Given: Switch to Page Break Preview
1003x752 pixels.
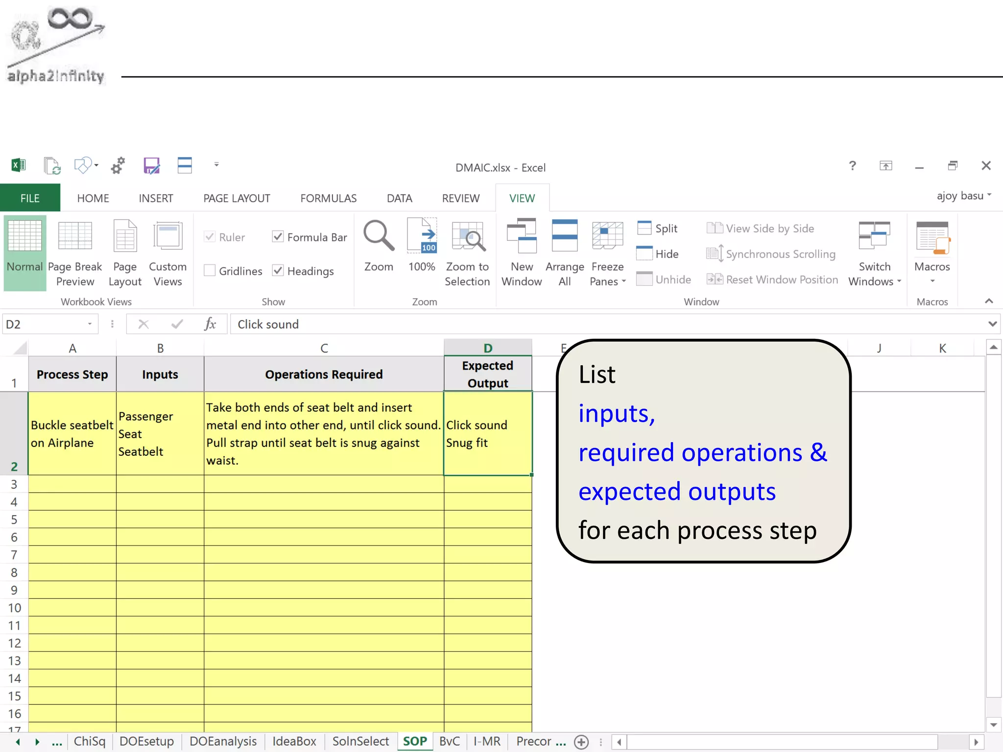Looking at the screenshot, I should pos(75,252).
